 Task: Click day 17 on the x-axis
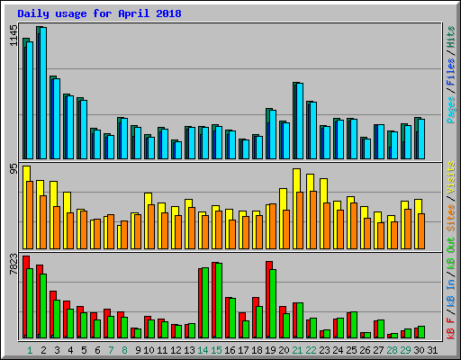(243, 350)
